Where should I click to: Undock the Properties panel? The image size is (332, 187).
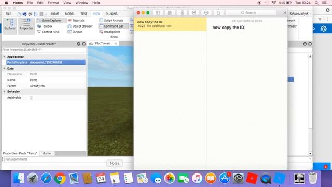pyautogui.click(x=78, y=44)
